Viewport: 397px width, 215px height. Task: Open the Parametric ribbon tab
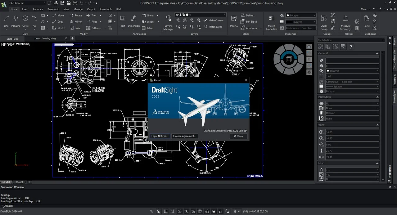pos(53,9)
